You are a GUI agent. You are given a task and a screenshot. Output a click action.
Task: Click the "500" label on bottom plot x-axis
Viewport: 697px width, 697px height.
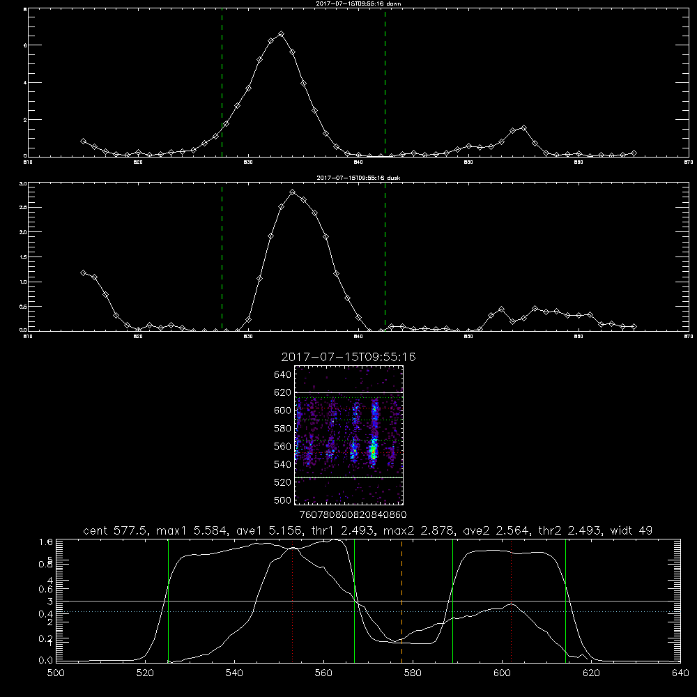[x=56, y=673]
